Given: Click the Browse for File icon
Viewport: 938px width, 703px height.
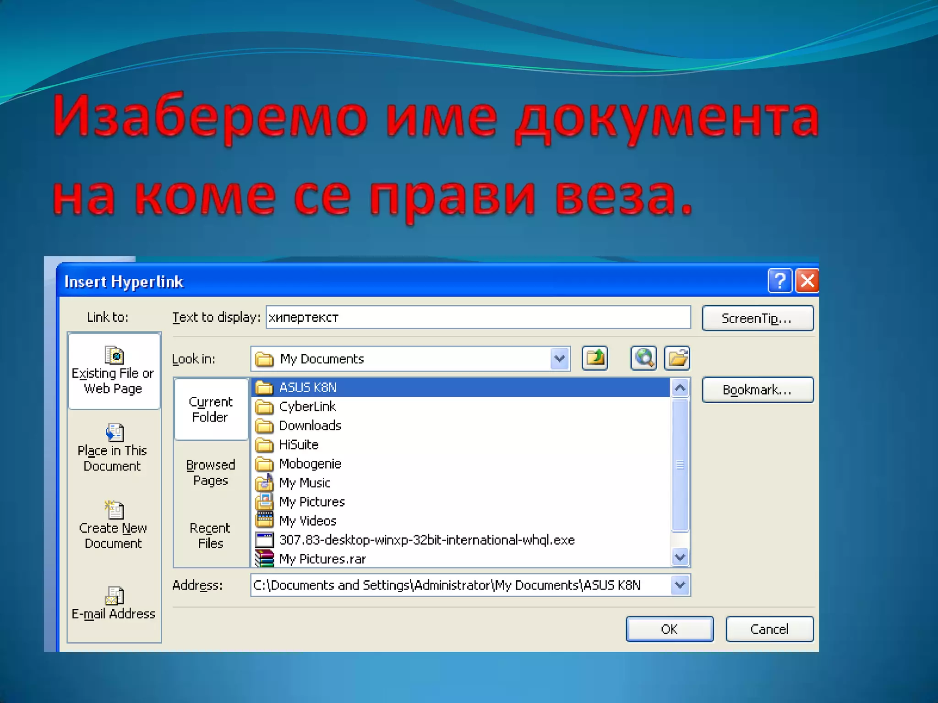Looking at the screenshot, I should 677,358.
